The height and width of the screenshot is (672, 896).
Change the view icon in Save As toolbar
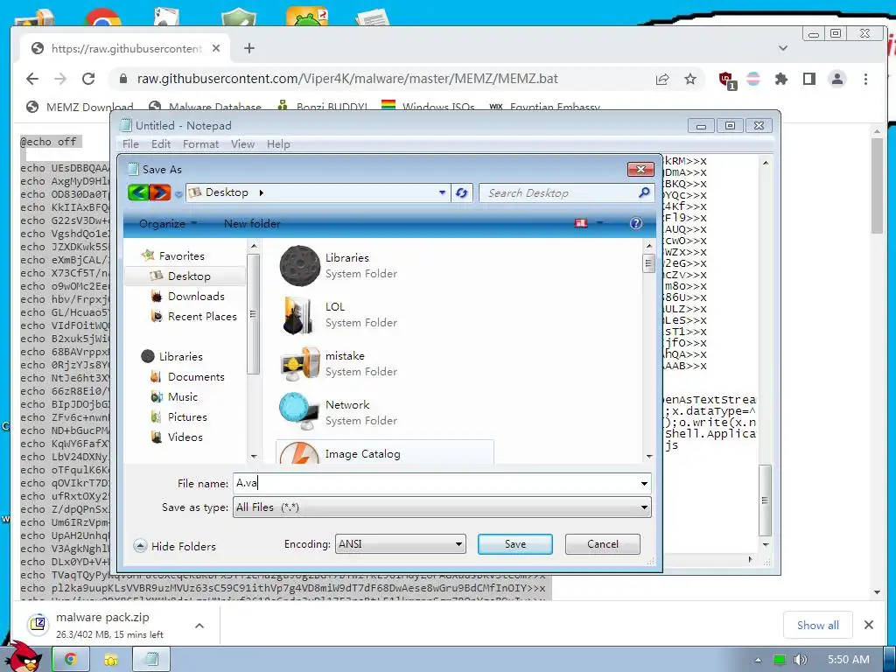pyautogui.click(x=581, y=223)
